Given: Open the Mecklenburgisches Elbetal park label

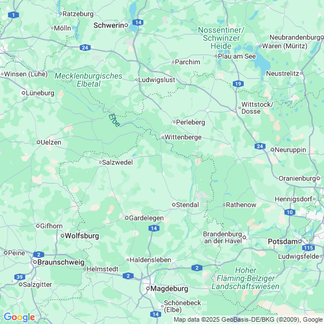Looking at the screenshot, I should [88, 80].
